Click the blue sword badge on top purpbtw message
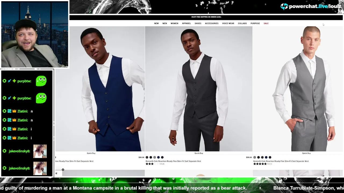 [x=9, y=81]
